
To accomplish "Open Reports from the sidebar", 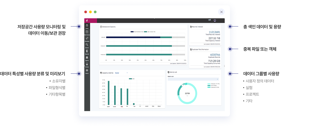I will point(87,51).
